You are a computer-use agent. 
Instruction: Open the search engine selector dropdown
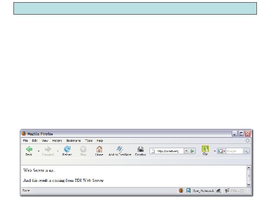(222, 151)
